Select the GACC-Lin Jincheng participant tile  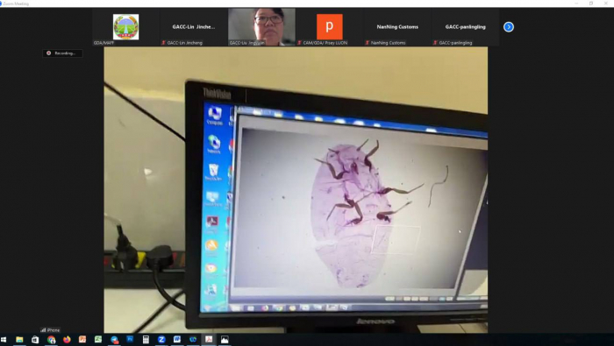click(194, 27)
